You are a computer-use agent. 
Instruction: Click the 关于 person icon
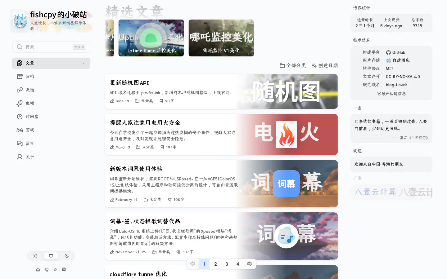(20, 157)
